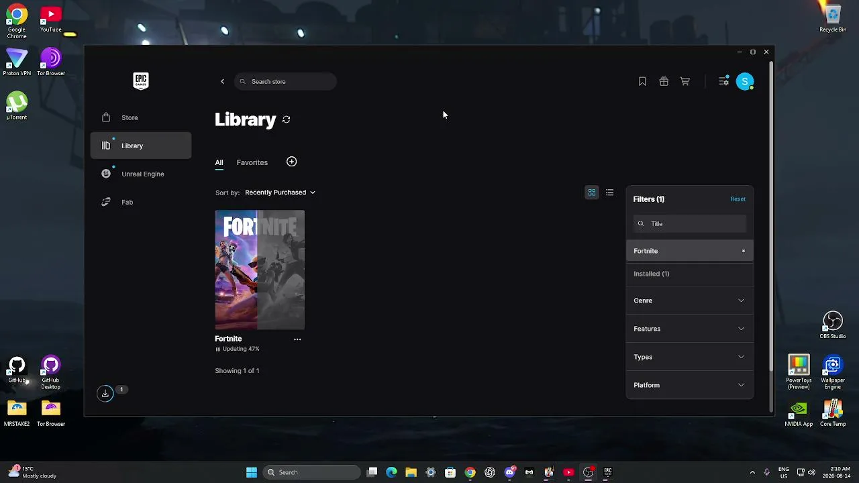Show hidden system tray icons
Image resolution: width=859 pixels, height=483 pixels.
(752, 472)
